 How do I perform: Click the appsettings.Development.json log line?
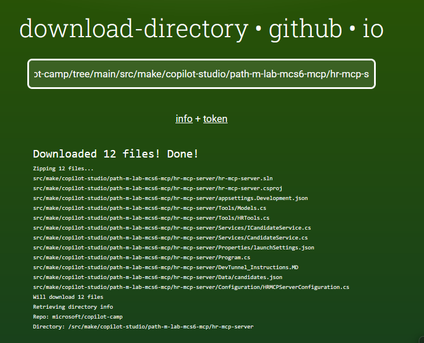point(170,198)
